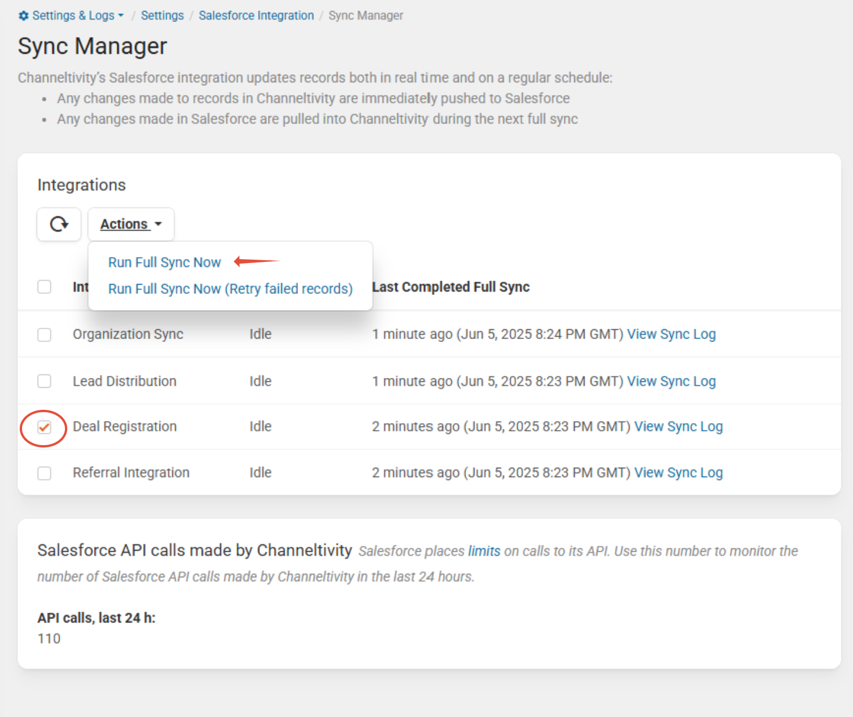View Sync Log for Deal Registration

click(678, 427)
